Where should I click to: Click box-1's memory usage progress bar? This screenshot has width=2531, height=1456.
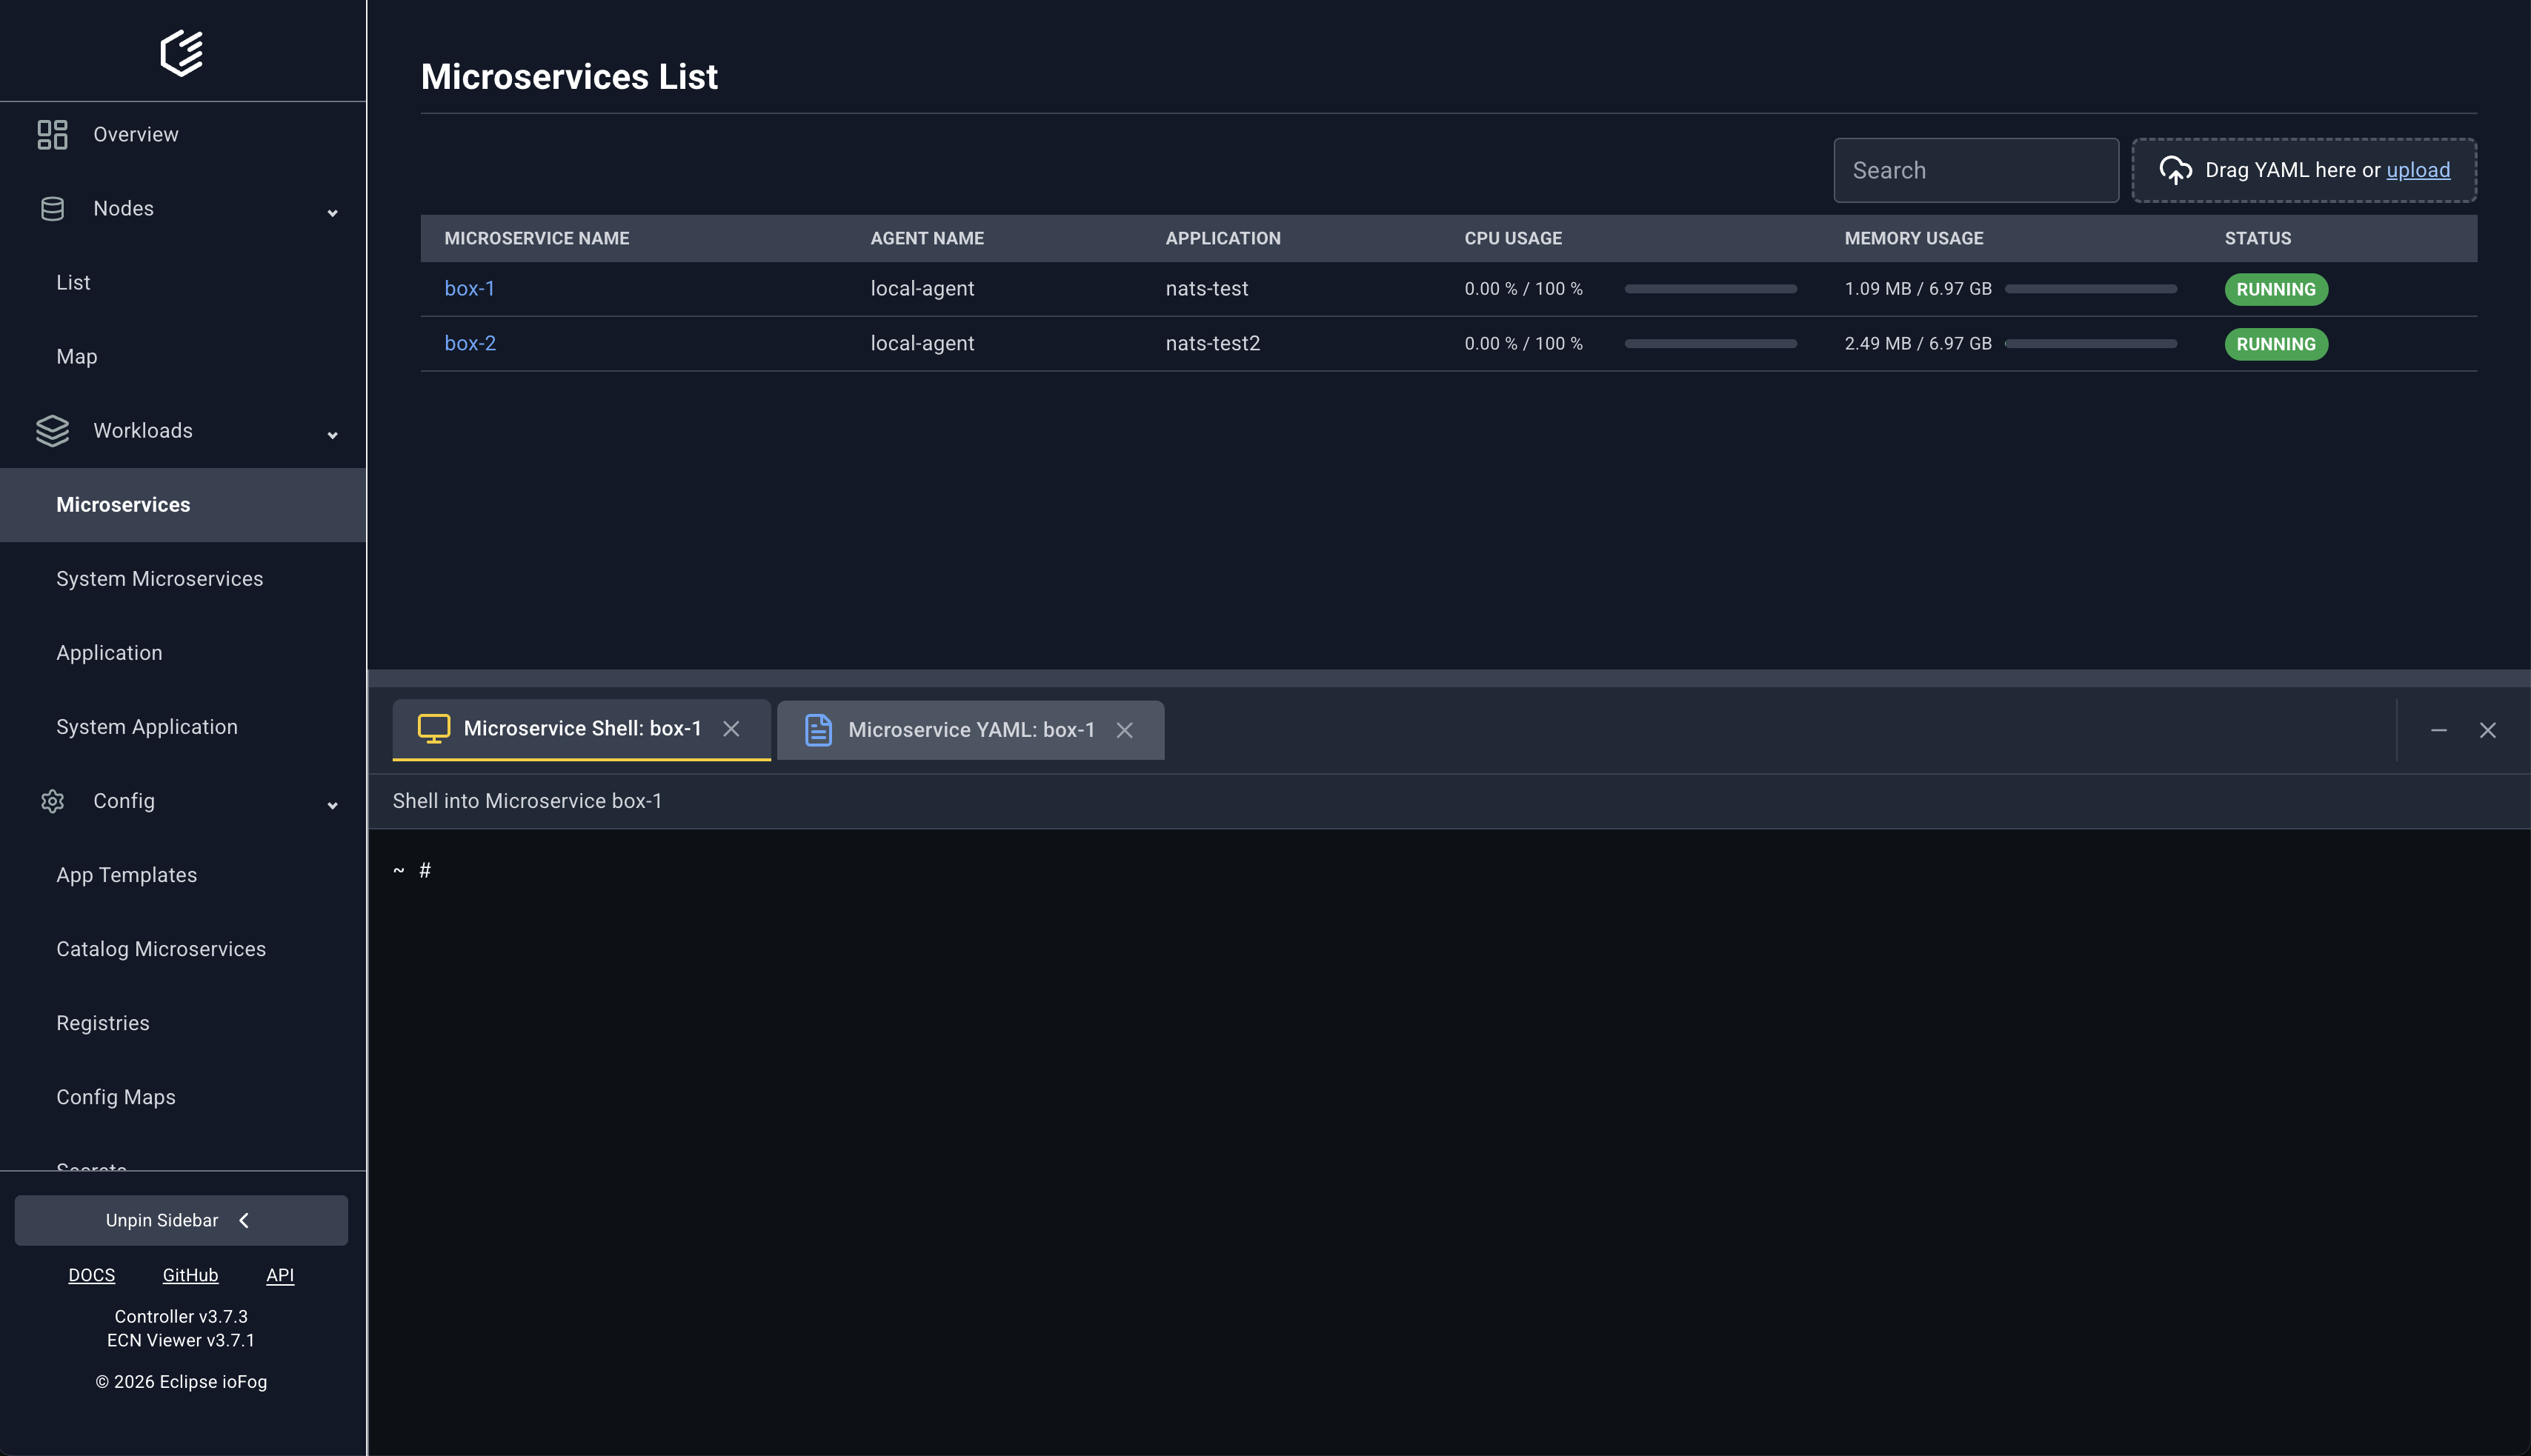tap(2091, 288)
